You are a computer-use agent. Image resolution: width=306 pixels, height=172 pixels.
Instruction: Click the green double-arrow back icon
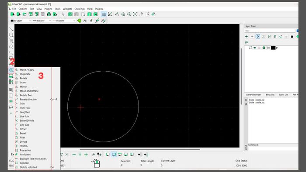[x=79, y=21]
